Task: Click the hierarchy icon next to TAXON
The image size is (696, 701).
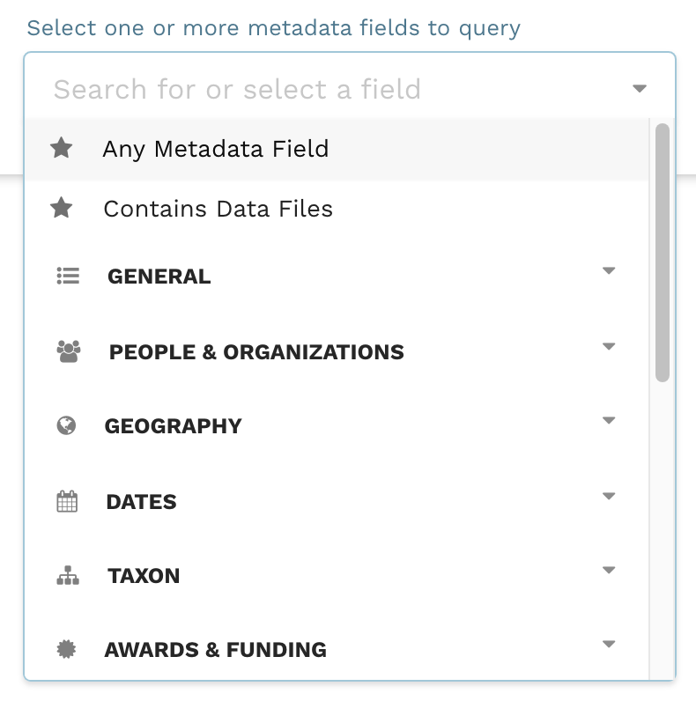Action: (x=68, y=576)
